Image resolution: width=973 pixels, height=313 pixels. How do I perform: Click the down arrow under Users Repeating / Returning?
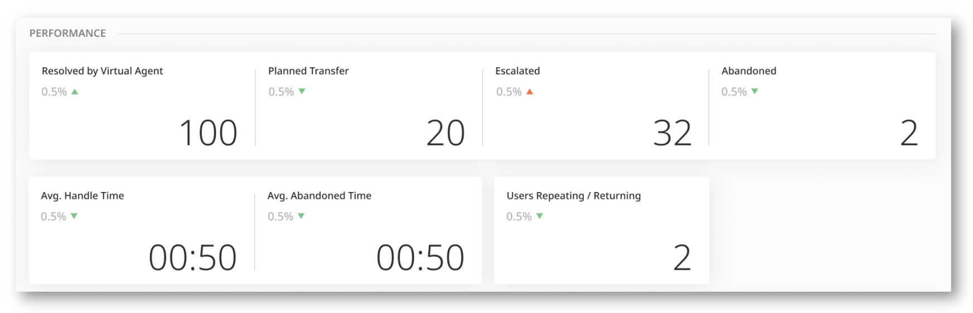coord(539,216)
